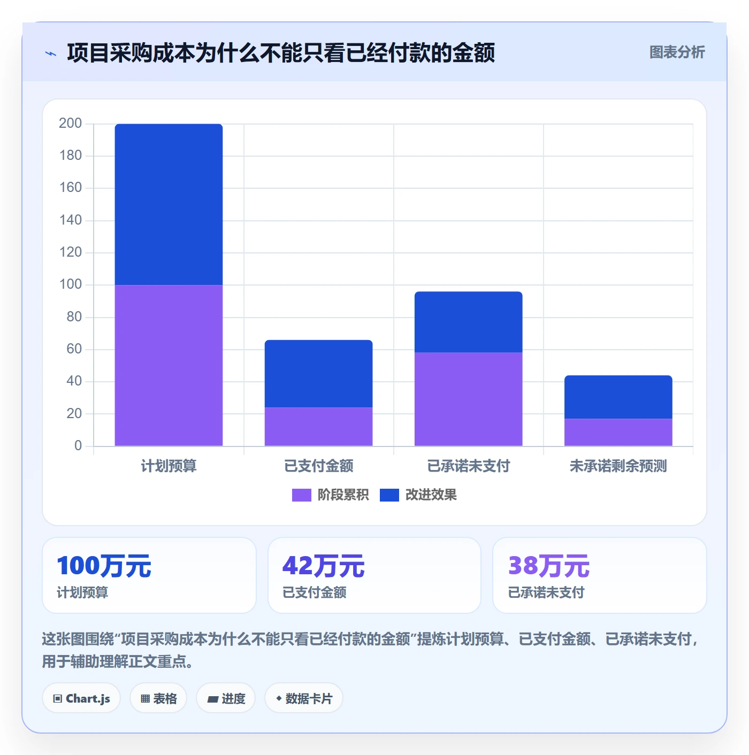Click the 未承诺剩余预测 x-axis label
This screenshot has width=749, height=755.
tap(618, 466)
